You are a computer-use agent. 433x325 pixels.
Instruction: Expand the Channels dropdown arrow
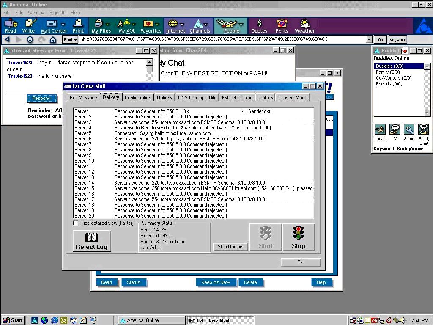tap(206, 24)
